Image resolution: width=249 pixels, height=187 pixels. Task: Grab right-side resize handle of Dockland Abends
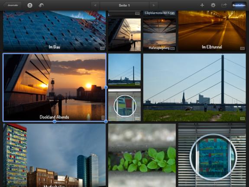(x=106, y=87)
